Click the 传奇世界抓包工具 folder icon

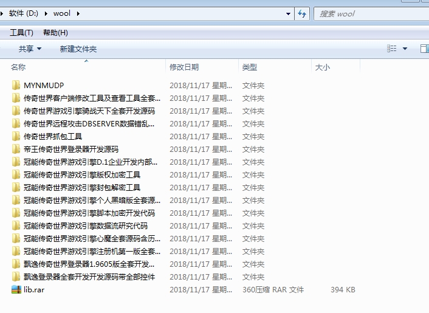(x=16, y=137)
